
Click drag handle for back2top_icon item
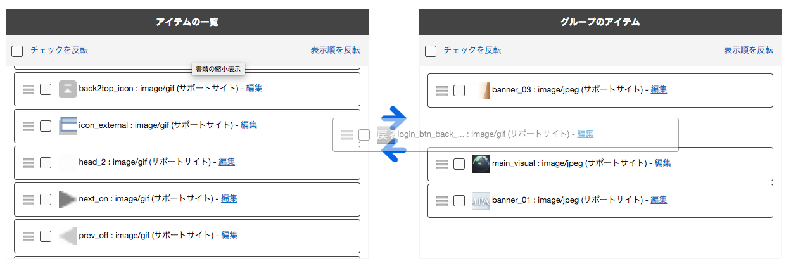28,89
